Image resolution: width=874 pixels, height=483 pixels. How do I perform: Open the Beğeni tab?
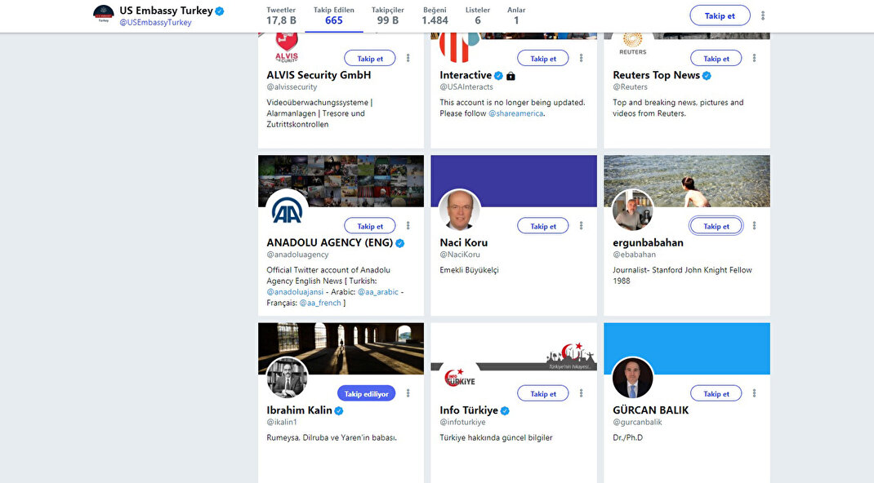[435, 16]
